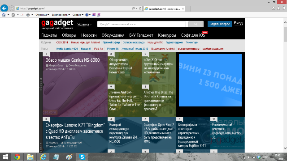Open the Смартфон Oppo Find 7 article
This screenshot has height=161, width=287.
pyautogui.click(x=159, y=133)
